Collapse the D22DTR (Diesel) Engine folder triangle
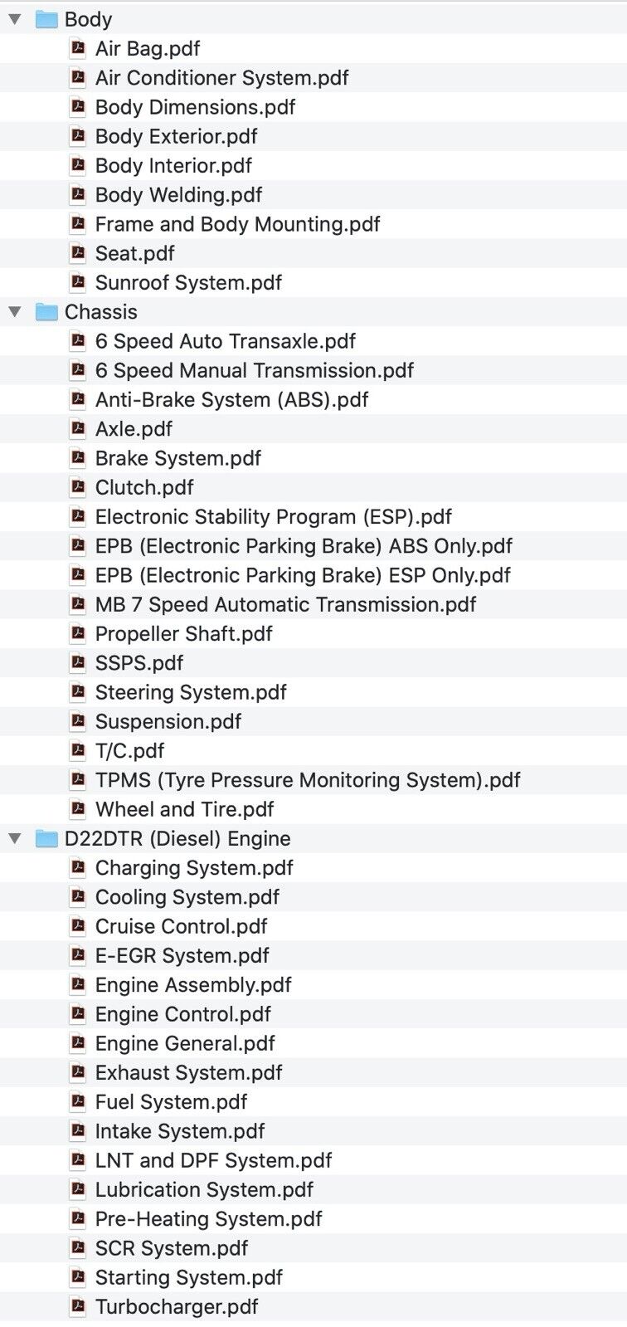This screenshot has height=1327, width=627. [15, 839]
